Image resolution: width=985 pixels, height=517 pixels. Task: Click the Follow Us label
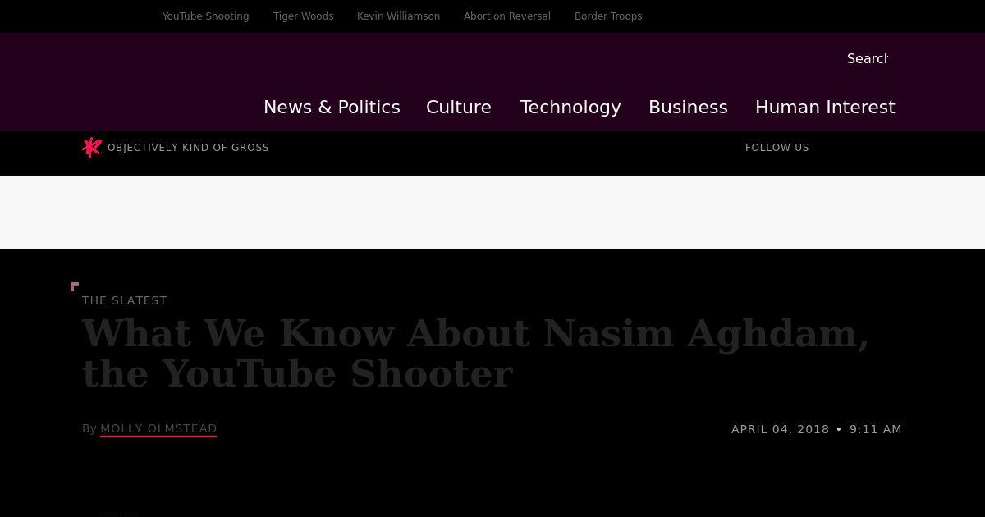click(777, 148)
